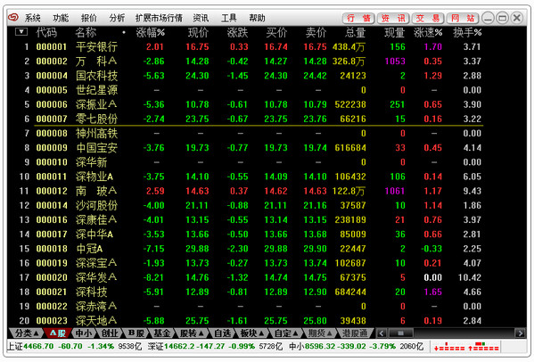Click the horizontal scrollbar thumb
This screenshot has height=362, width=534.
point(401,333)
